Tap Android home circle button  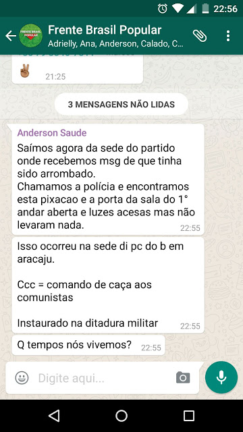point(122,416)
